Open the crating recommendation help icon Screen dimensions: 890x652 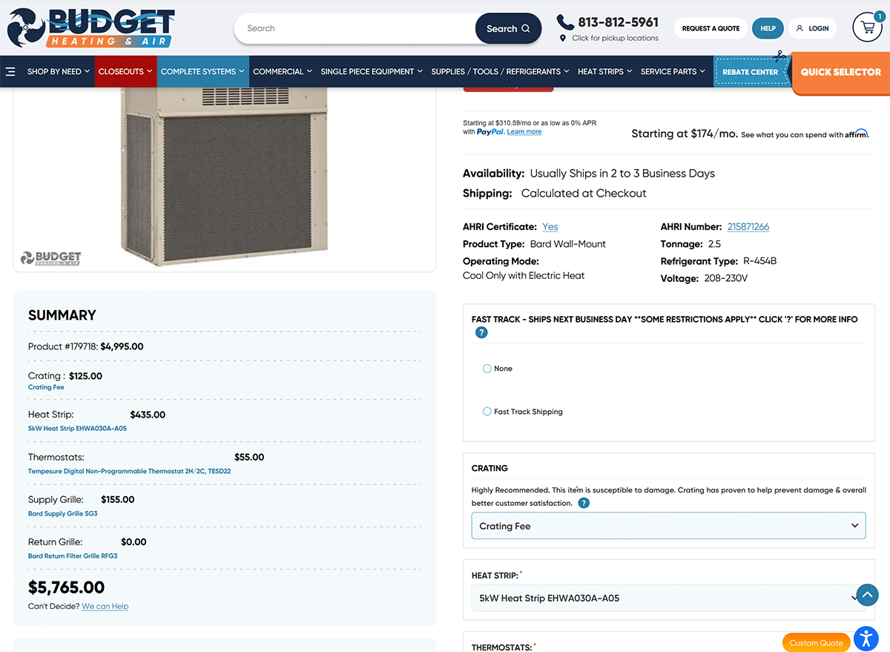584,503
